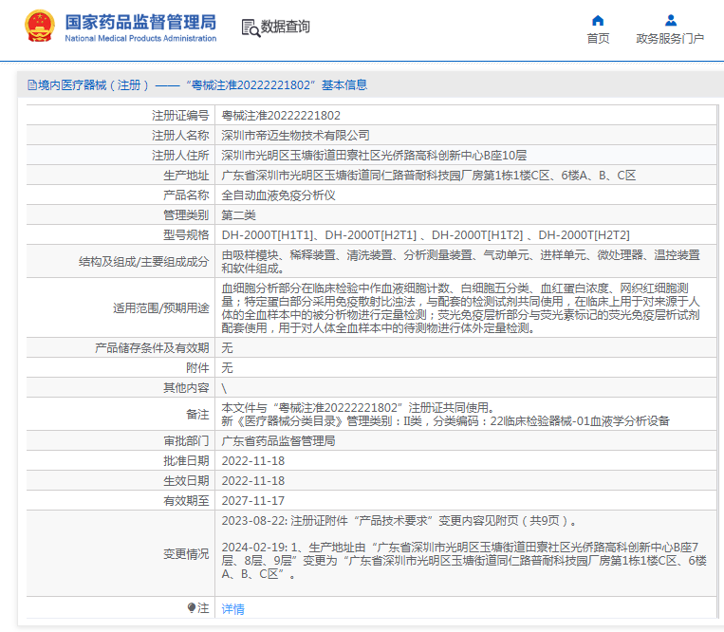Image resolution: width=724 pixels, height=632 pixels.
Task: Click 国家药品监督管理局 title text
Action: click(x=140, y=22)
